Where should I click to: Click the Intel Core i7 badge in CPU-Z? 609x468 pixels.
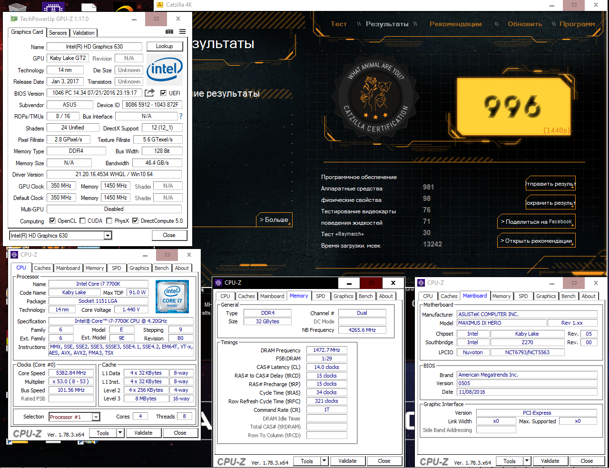pyautogui.click(x=172, y=296)
